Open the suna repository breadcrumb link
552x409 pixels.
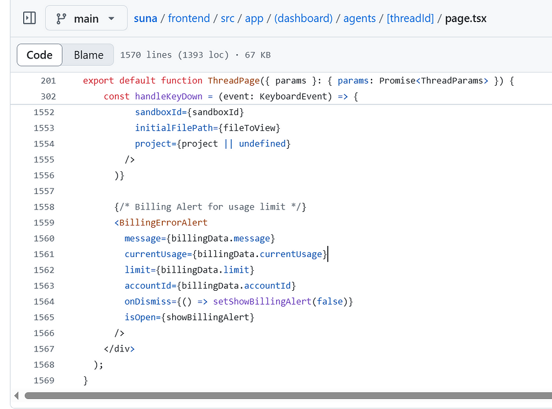click(145, 18)
